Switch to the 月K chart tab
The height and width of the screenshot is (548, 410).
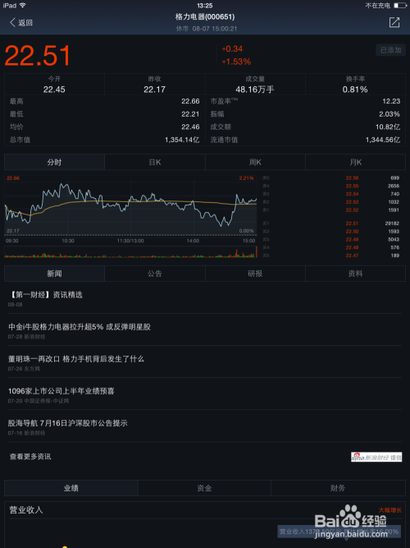[356, 162]
